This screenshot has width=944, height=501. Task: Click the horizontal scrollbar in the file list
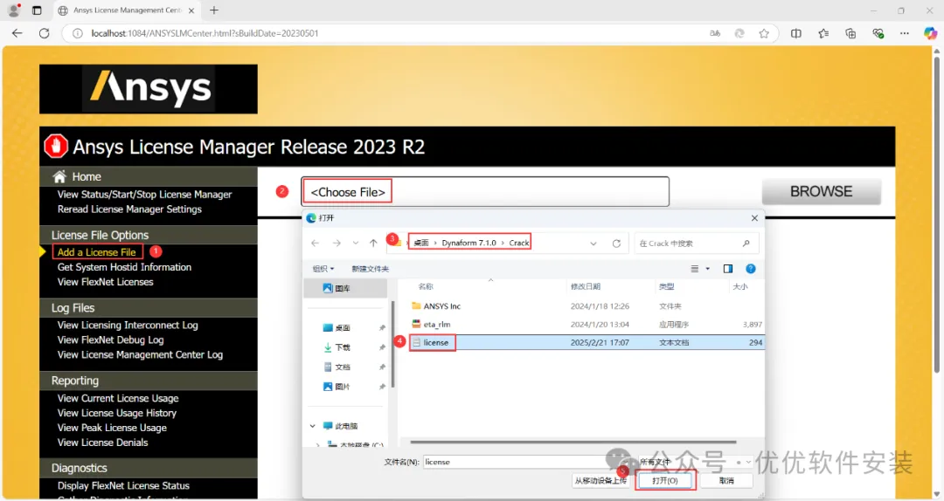click(x=573, y=442)
